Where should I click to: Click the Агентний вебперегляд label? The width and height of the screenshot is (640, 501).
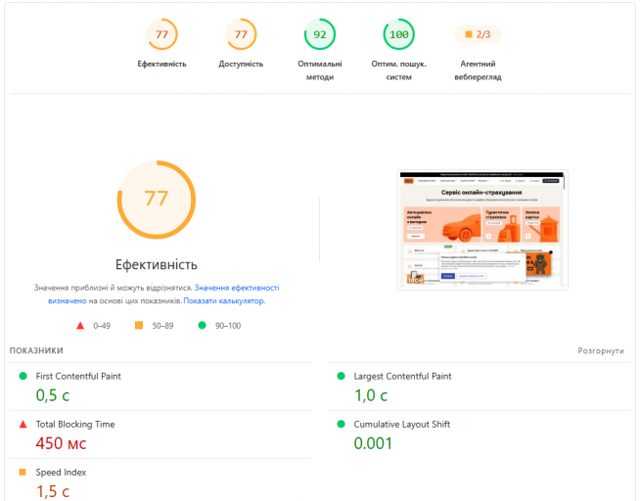[478, 70]
